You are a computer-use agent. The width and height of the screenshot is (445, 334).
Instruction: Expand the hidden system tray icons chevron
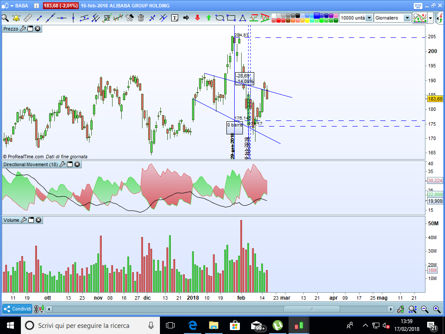point(365,325)
